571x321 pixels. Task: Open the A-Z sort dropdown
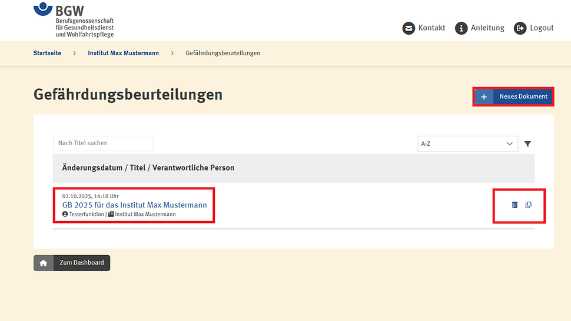click(467, 143)
